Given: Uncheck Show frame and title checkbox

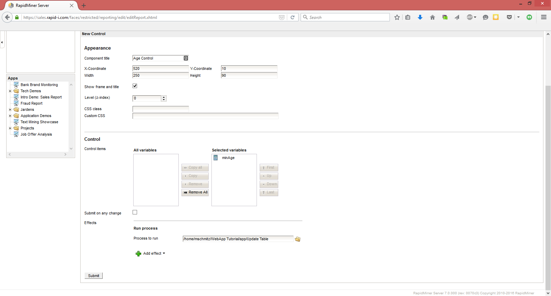Looking at the screenshot, I should click(x=135, y=86).
